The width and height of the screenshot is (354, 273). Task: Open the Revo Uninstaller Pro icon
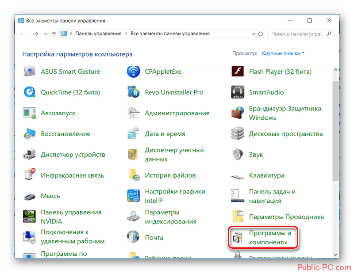pyautogui.click(x=134, y=92)
